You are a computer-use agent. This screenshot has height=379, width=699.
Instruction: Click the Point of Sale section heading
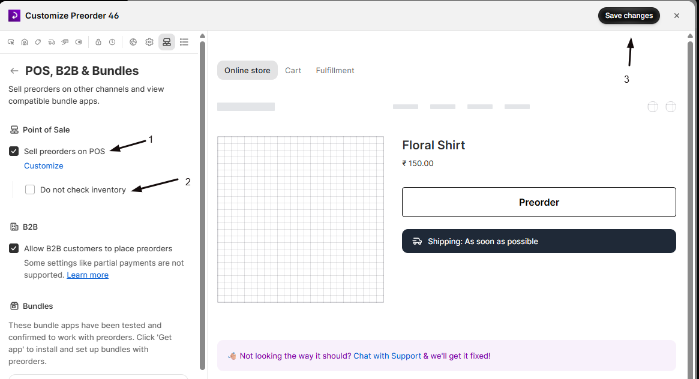pyautogui.click(x=46, y=130)
